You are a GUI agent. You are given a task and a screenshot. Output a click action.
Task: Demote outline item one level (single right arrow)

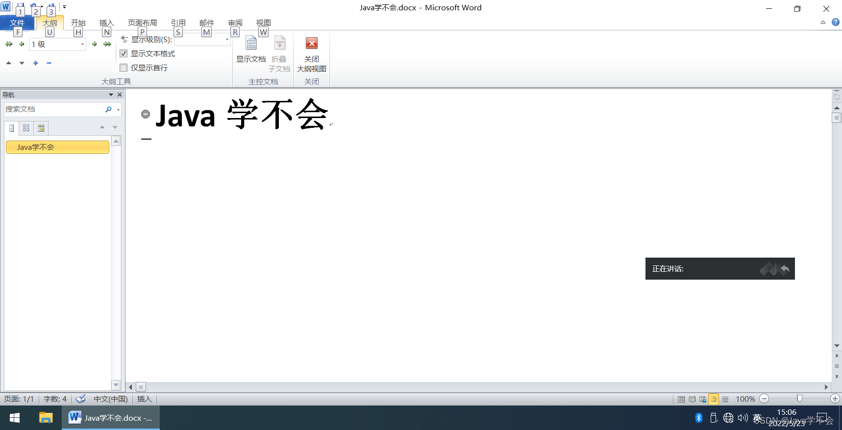pos(95,44)
